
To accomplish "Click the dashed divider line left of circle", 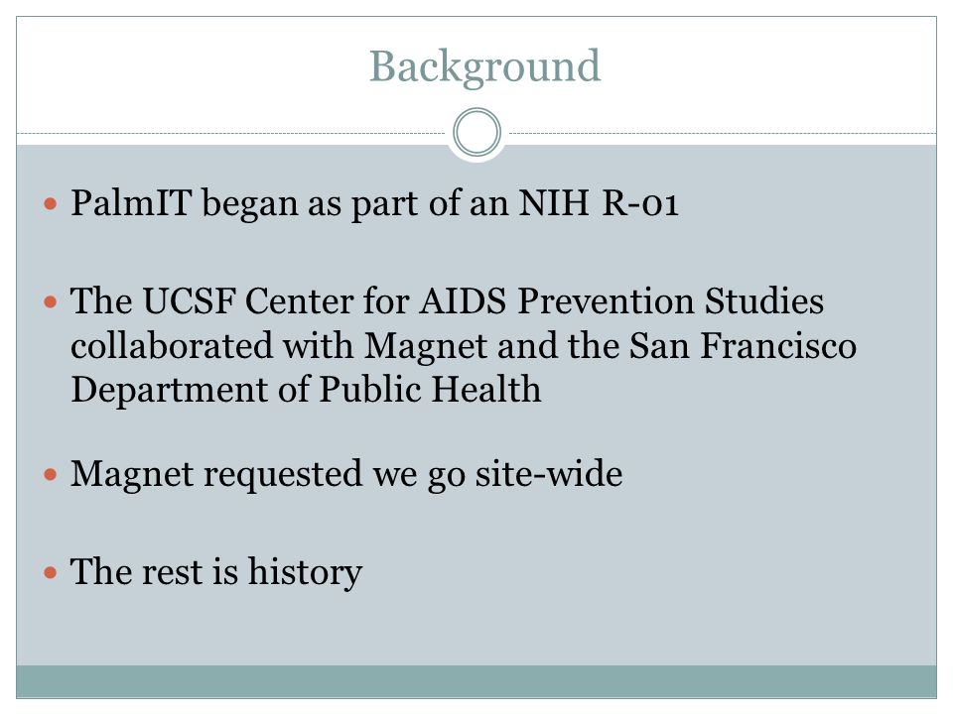I will (x=231, y=133).
